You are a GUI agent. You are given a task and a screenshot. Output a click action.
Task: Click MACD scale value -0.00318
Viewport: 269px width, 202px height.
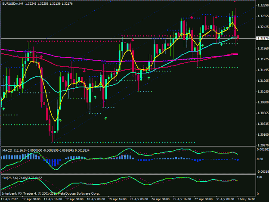click(x=263, y=171)
